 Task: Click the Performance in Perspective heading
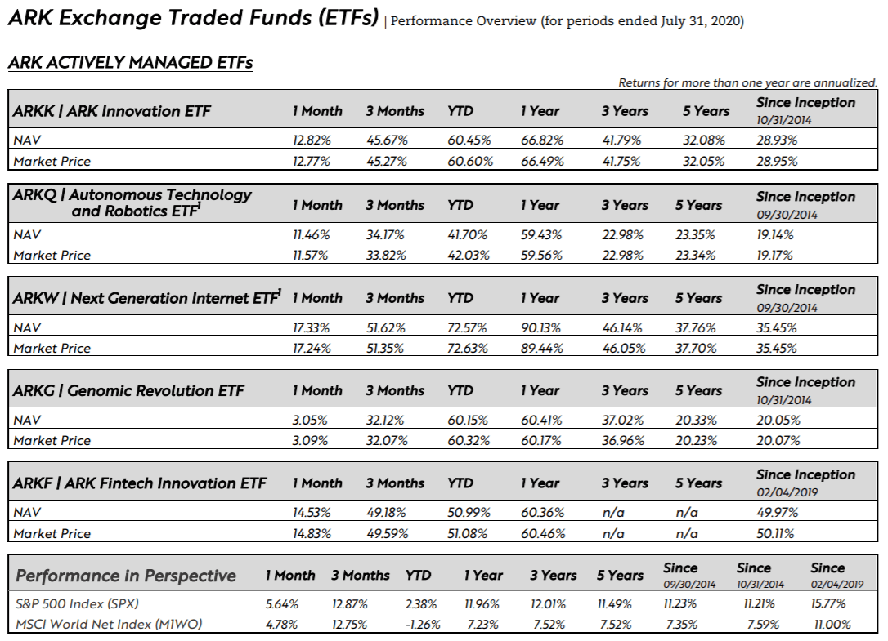point(126,576)
